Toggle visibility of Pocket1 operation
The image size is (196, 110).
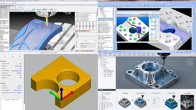(105, 73)
